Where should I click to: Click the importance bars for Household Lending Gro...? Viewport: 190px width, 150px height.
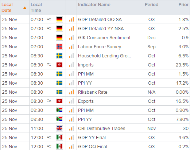pyautogui.click(x=71, y=56)
